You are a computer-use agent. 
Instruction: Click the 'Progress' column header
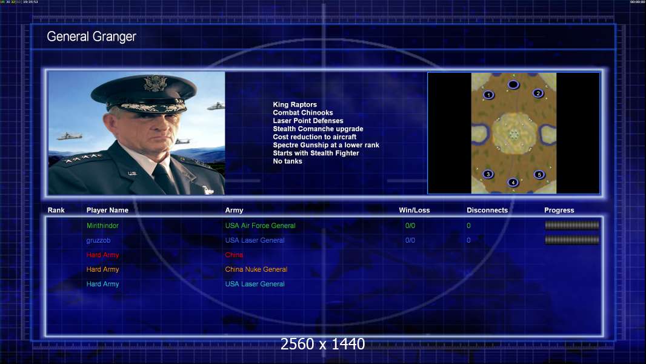pyautogui.click(x=559, y=211)
